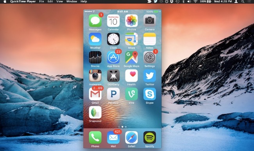Open the Notes app
This screenshot has width=254, height=151.
tap(150, 39)
